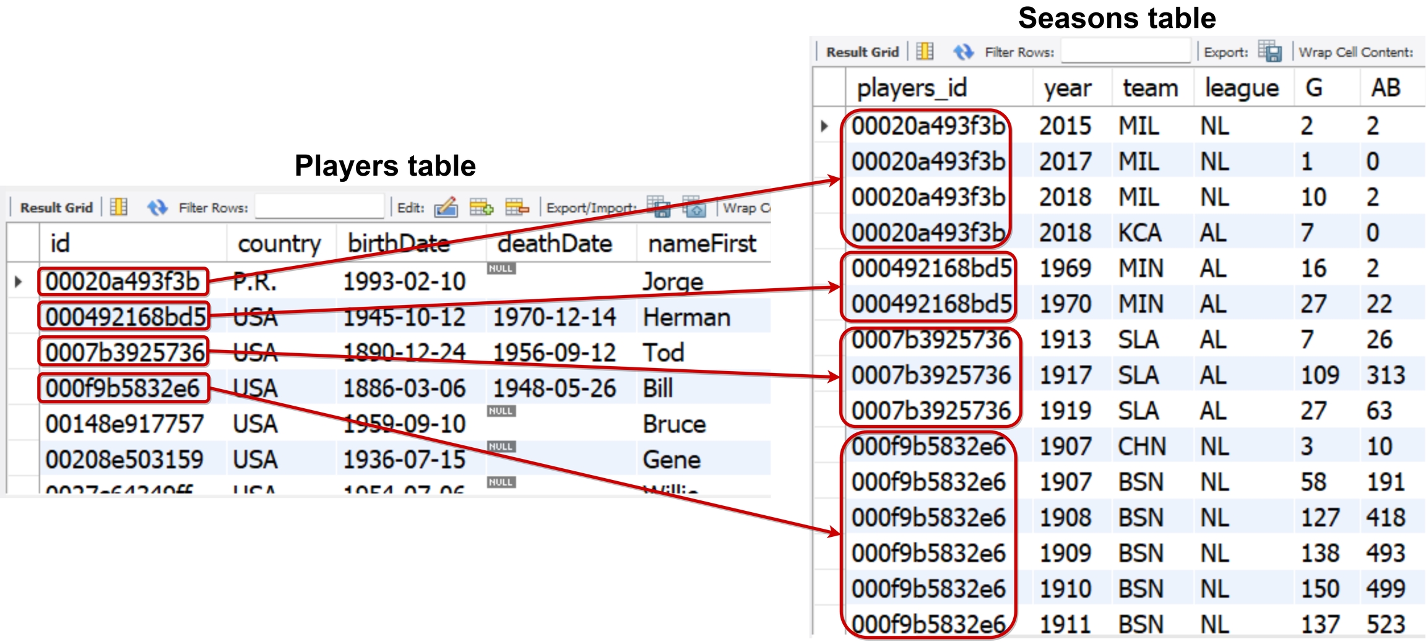Select the row marker for player 00020a493f3b
Viewport: 1426px width, 642px height.
[x=19, y=282]
